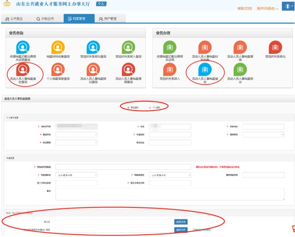
Task: Select the green 党组织关系转入查询 icon
Action: click(128, 47)
